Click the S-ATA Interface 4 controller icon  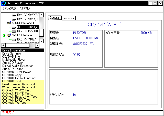(9, 23)
